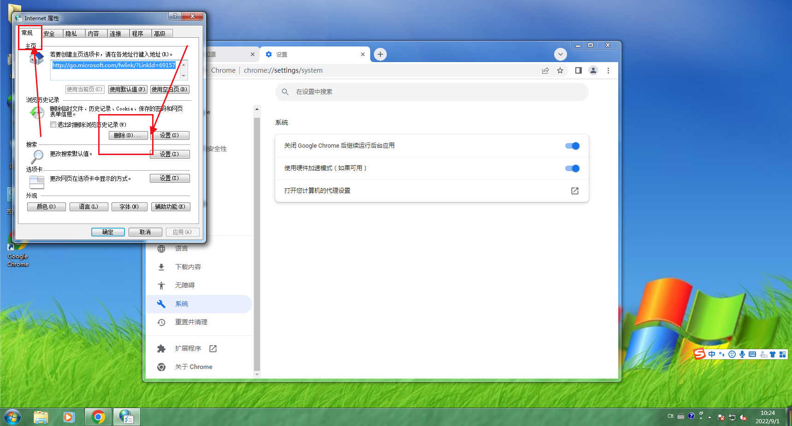Click the Chrome settings search field

(432, 92)
